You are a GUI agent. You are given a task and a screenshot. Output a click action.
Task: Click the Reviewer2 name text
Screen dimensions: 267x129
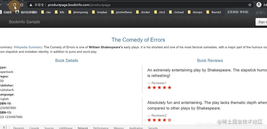(x=159, y=115)
